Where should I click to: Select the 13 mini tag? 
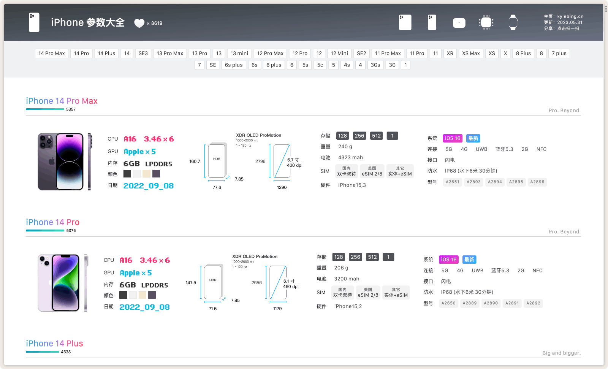point(239,53)
